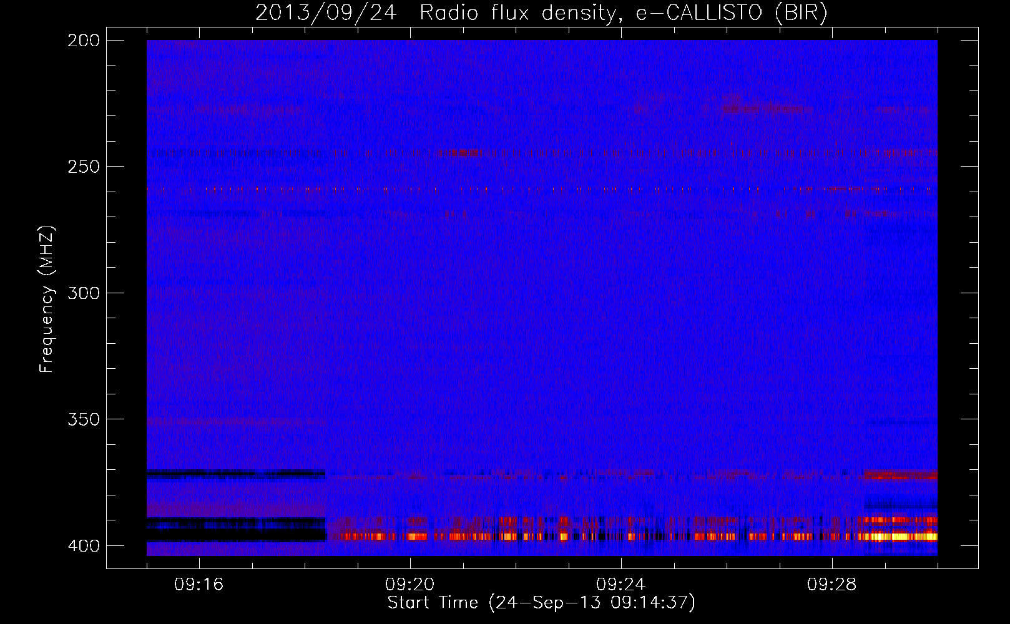Click the 200 frequency tick label
The image size is (1010, 624).
84,41
